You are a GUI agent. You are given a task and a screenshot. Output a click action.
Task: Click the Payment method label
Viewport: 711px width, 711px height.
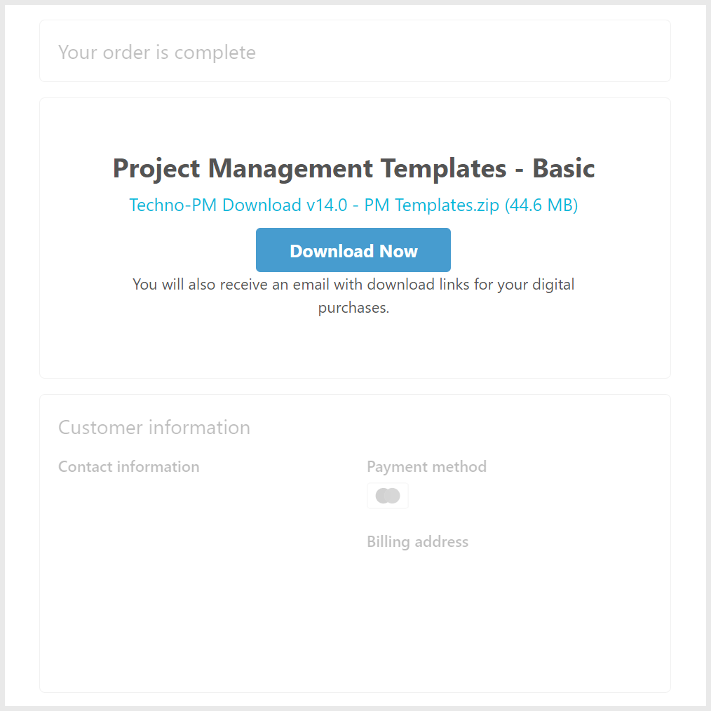click(426, 466)
